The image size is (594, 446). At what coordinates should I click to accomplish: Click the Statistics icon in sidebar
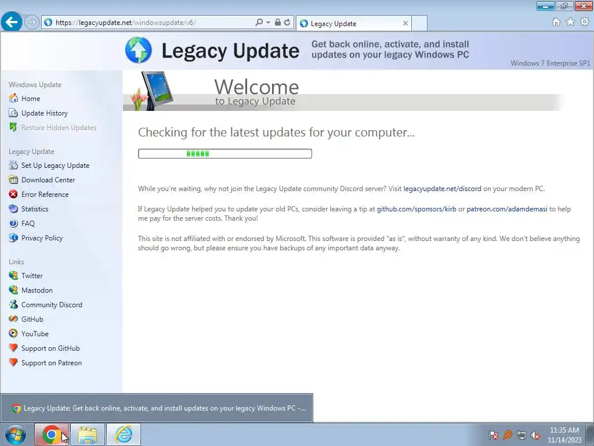13,208
